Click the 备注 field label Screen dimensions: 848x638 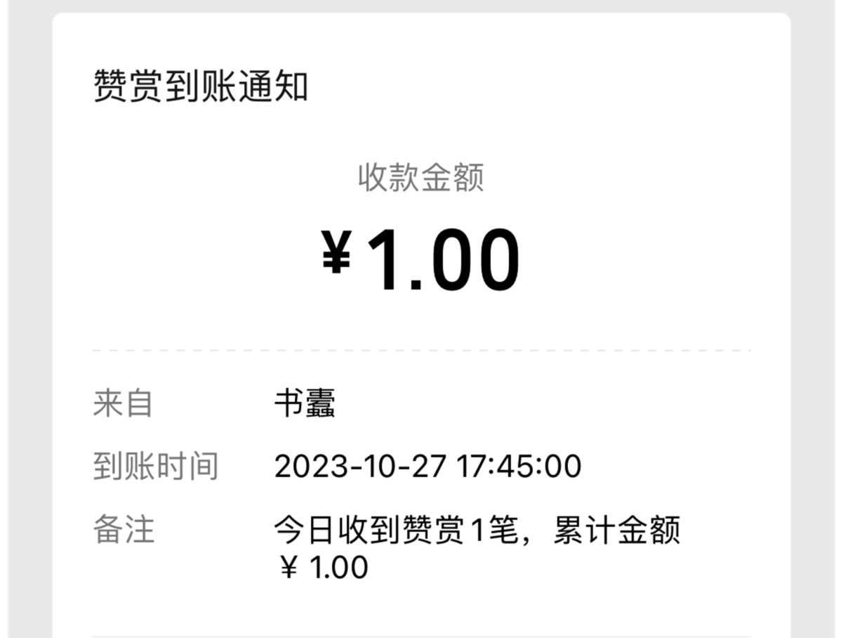click(x=123, y=530)
